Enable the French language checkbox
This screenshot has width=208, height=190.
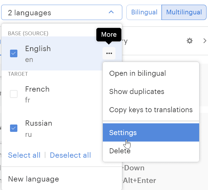14,94
